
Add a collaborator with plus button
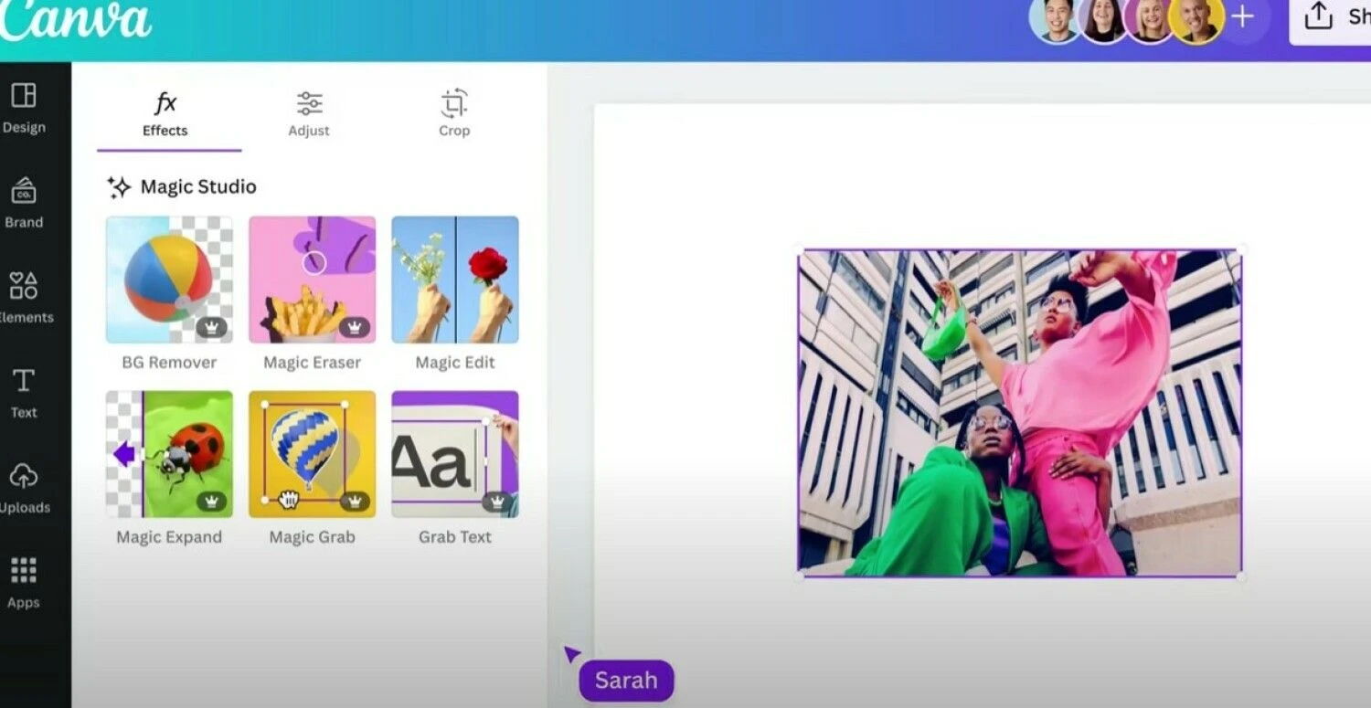[1242, 16]
